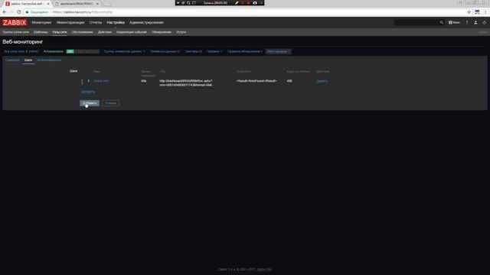The image size is (490, 275).
Task: Click the Zabbix header search field
Action: pos(416,22)
